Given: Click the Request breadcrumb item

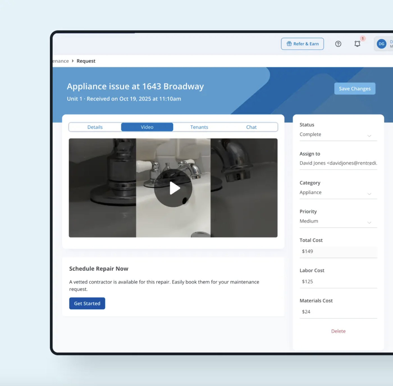Looking at the screenshot, I should [86, 61].
